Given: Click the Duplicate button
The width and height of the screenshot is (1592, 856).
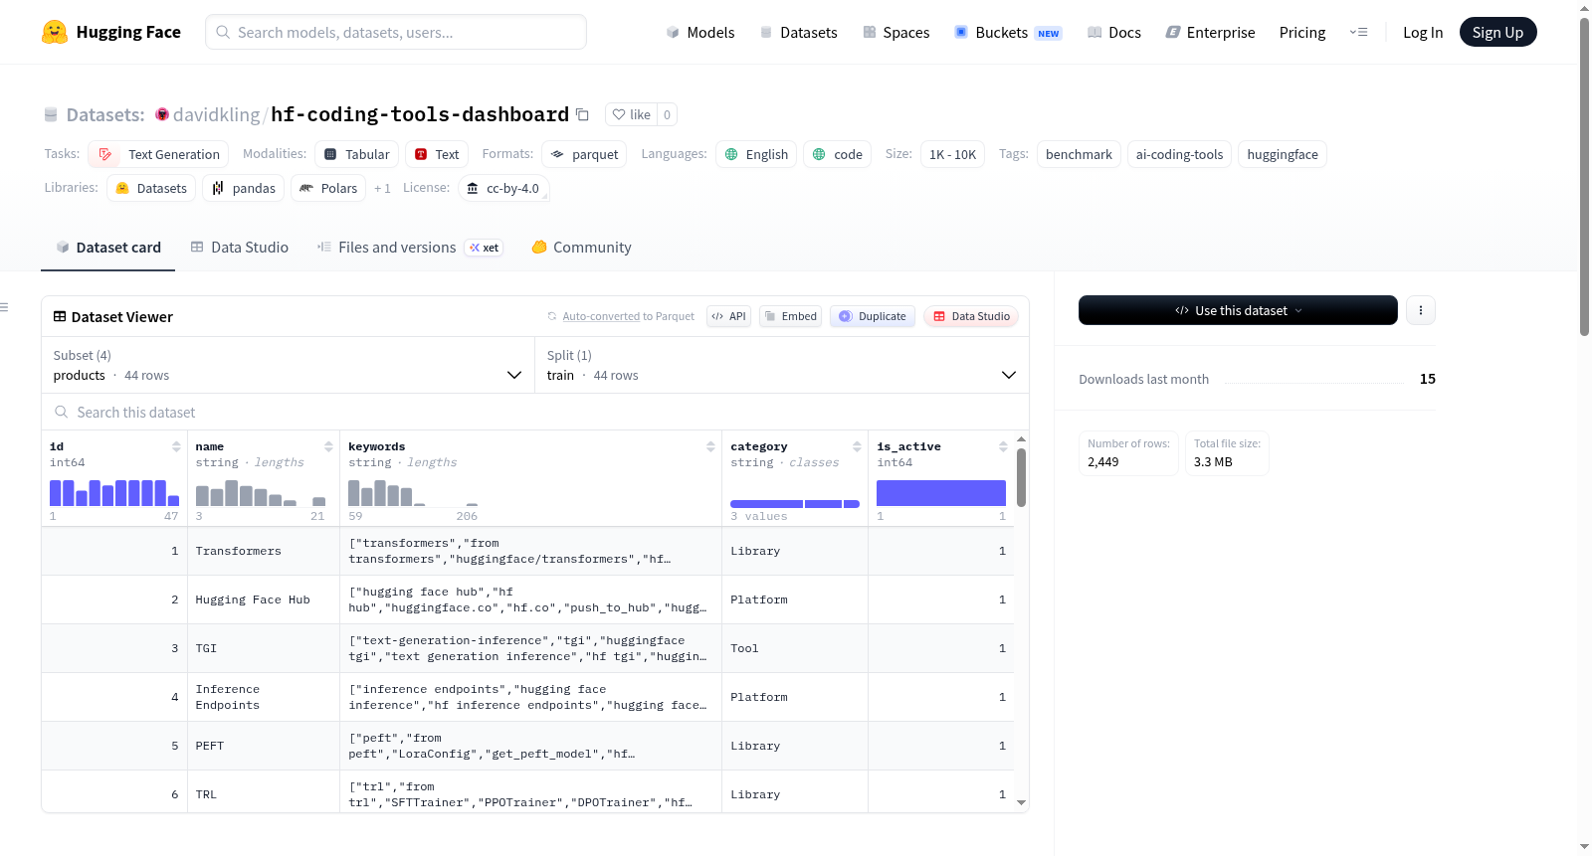Looking at the screenshot, I should [x=873, y=316].
